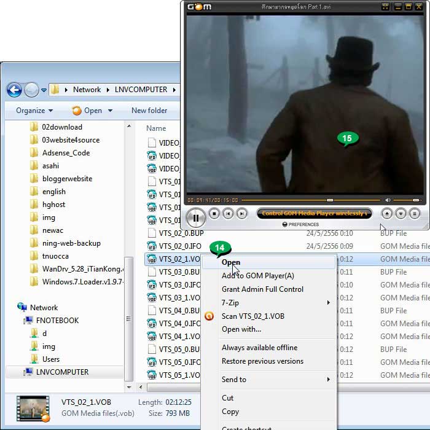This screenshot has height=430, width=430.
Task: Click navigation pane scroll down arrow
Action: pos(129,387)
